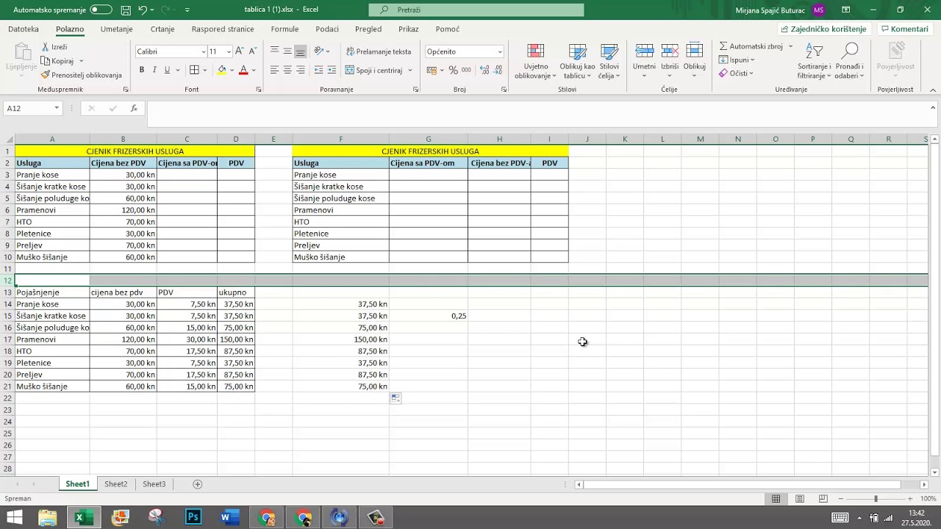
Task: Click the comma style icon
Action: [x=466, y=71]
